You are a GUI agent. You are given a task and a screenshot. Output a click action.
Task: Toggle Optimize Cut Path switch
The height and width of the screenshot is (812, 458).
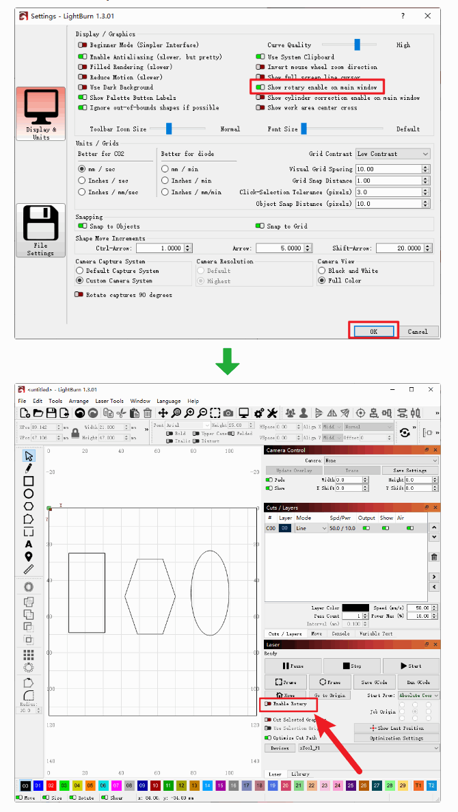268,738
